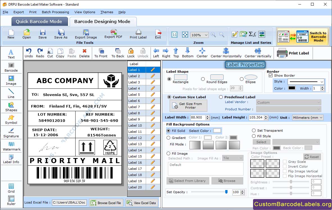The image size is (332, 210).
Task: Toggle the Ruler display
Action: [11, 201]
